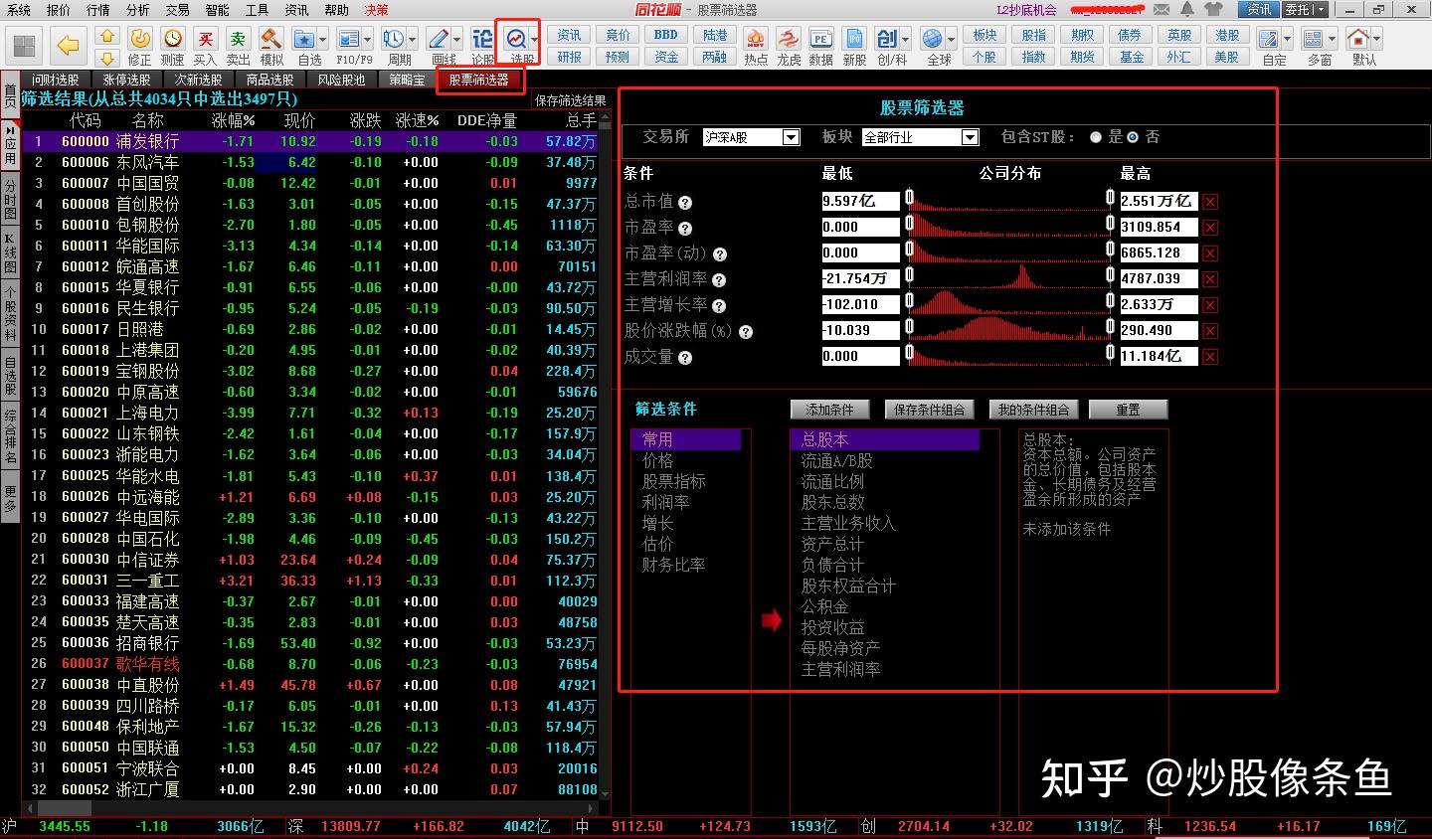Viewport: 1432px width, 839px height.
Task: Open the 论股 stock discussion icon
Action: pos(482,39)
